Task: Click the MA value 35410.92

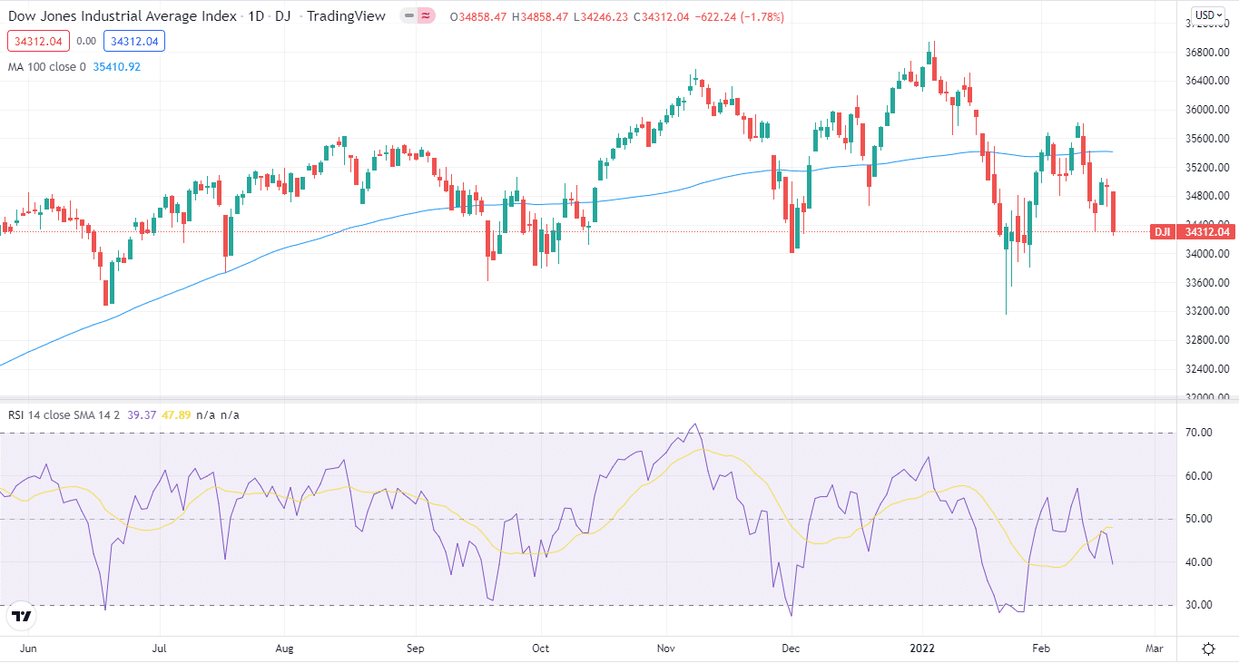Action: (117, 66)
